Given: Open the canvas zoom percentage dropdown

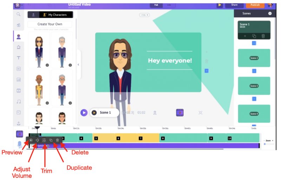Looking at the screenshot, I should click(x=144, y=15).
